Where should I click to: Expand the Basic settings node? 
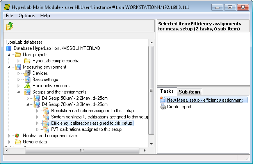18,80
